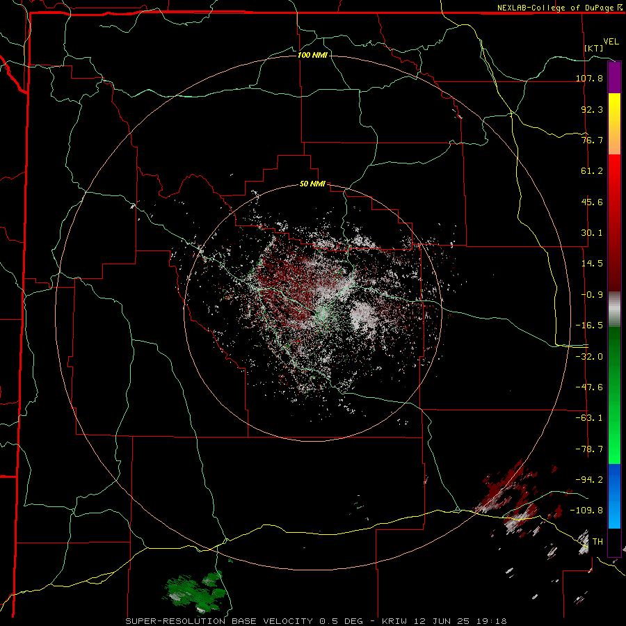Viewport: 626px width, 626px height.
Task: Click the [KT] units label
Action: (594, 48)
